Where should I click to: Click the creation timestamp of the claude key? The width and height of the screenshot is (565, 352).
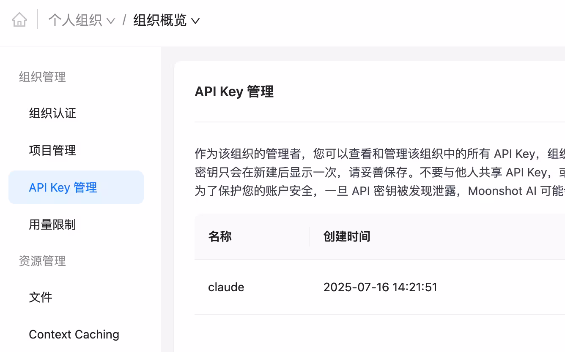click(x=380, y=287)
